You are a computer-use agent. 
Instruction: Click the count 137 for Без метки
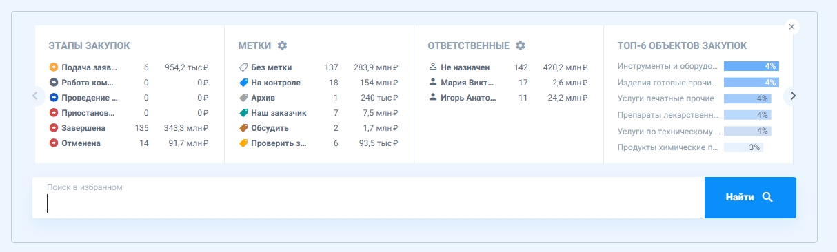click(x=331, y=67)
